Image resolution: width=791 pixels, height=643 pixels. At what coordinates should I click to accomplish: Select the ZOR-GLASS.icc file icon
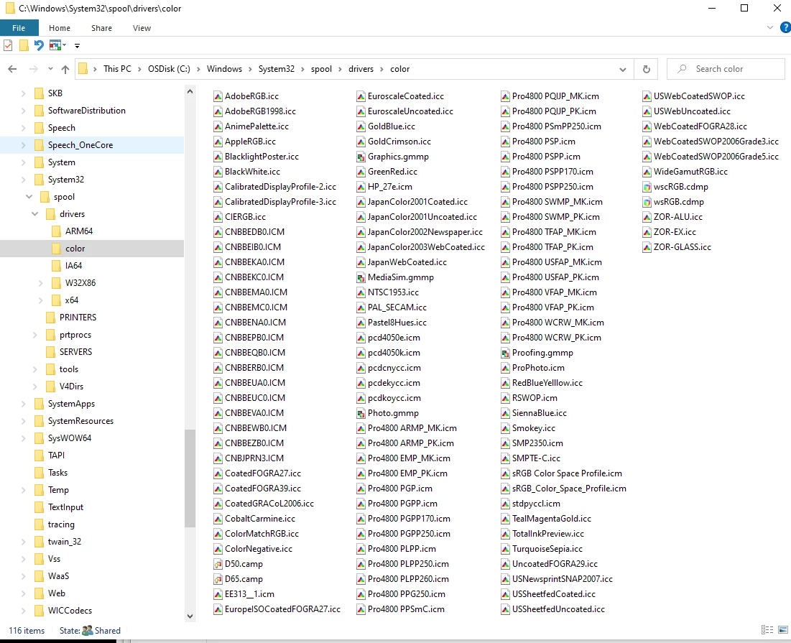647,247
